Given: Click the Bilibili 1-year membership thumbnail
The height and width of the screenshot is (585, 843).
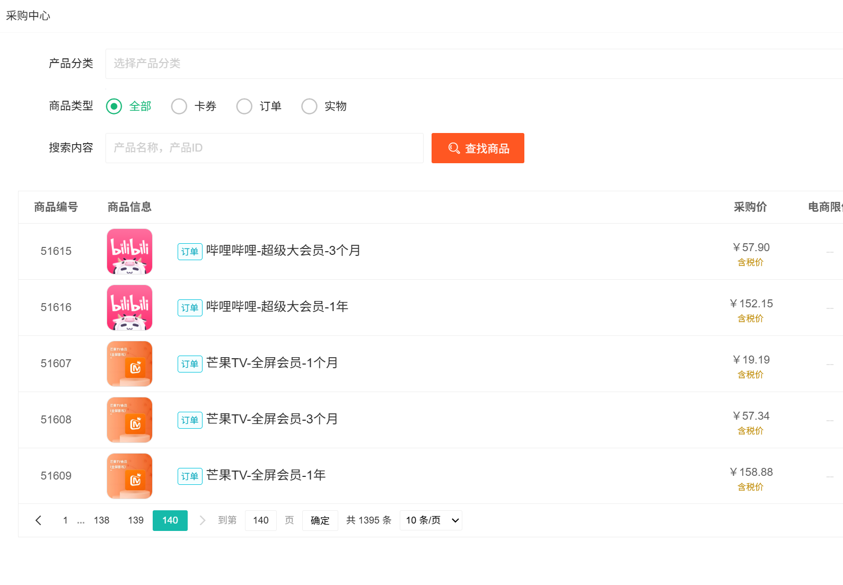Looking at the screenshot, I should [x=129, y=307].
